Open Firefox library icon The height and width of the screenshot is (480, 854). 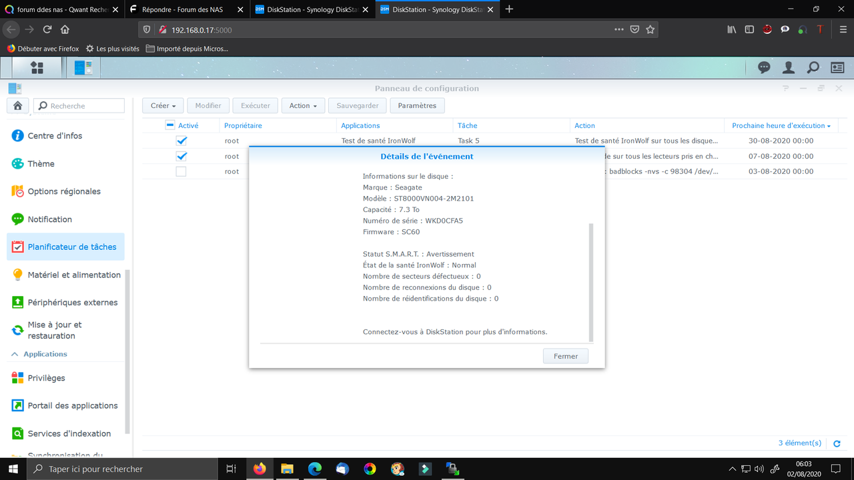732,29
